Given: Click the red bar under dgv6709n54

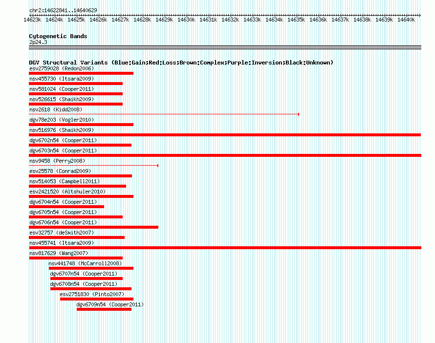Looking at the screenshot, I should point(104,309).
